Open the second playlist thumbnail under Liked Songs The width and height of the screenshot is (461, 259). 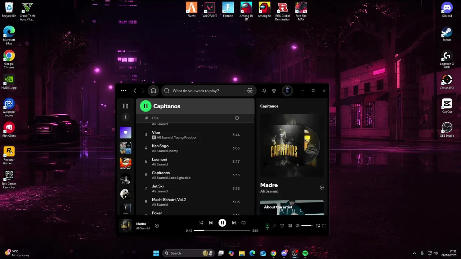(125, 148)
